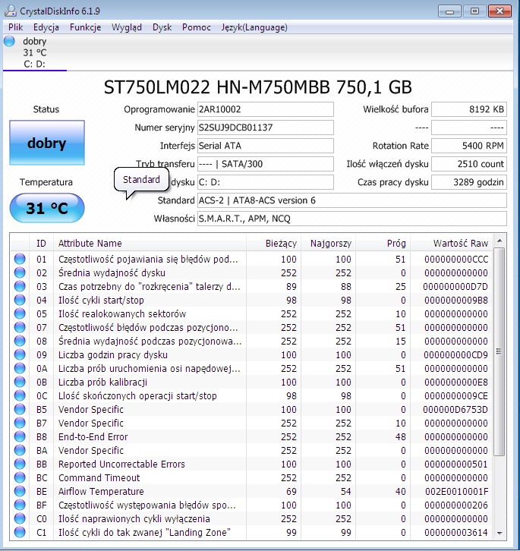Click the status orb for attribute 07
Image resolution: width=520 pixels, height=551 pixels.
(20, 328)
